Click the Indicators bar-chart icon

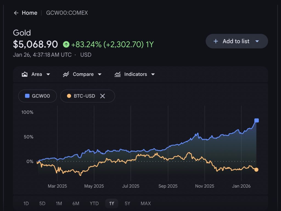pos(118,74)
